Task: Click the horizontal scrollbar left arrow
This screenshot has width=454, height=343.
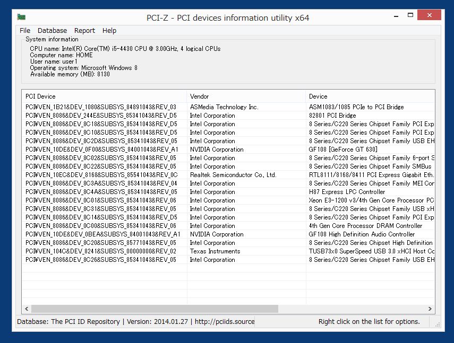Action: [x=27, y=309]
